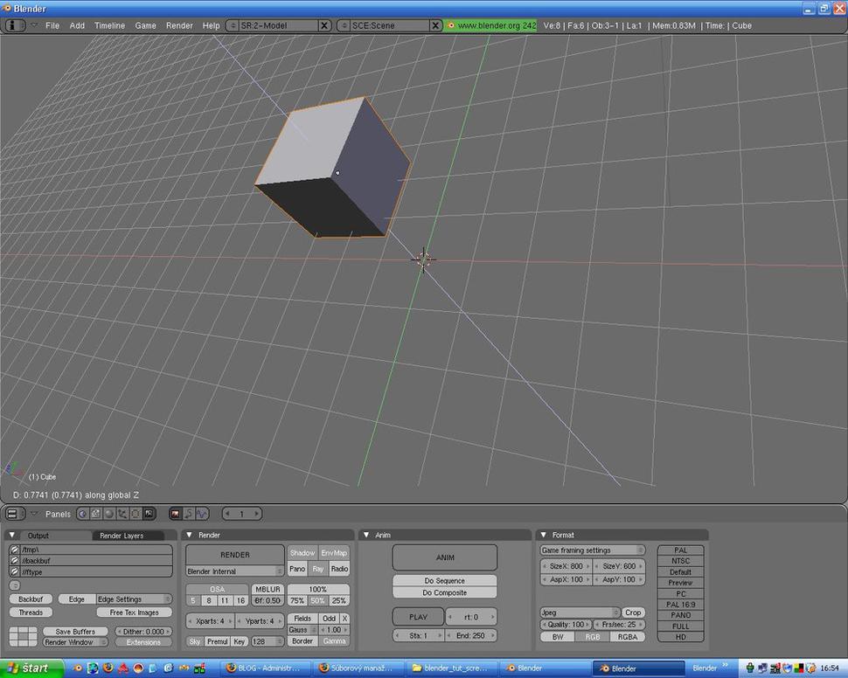848x678 pixels.
Task: Select the Editing context icon in Panels
Action: 136,514
